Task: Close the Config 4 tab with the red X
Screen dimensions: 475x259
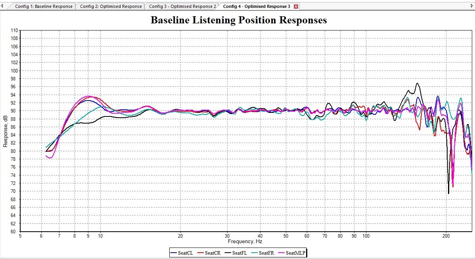Action: pos(296,7)
